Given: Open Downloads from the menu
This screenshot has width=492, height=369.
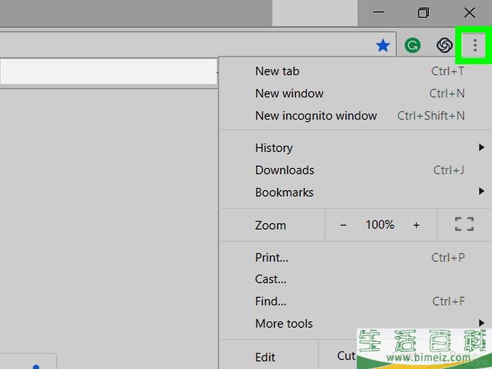Looking at the screenshot, I should coord(285,170).
